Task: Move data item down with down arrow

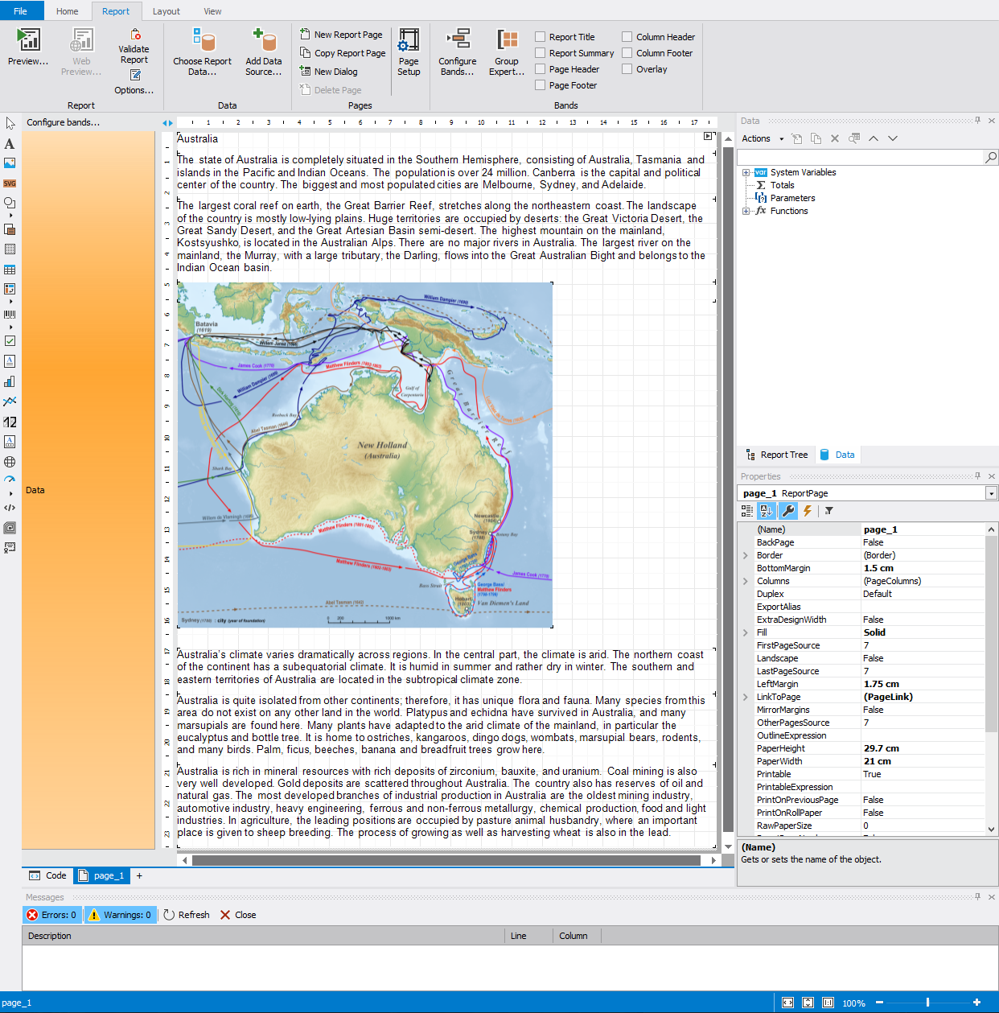Action: (x=893, y=138)
